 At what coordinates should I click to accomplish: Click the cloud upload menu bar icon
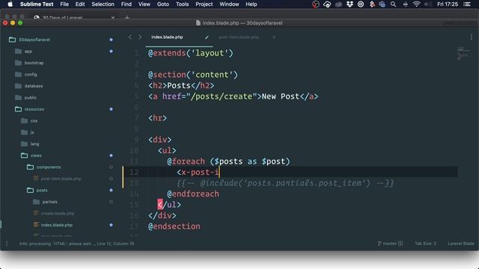point(327,4)
